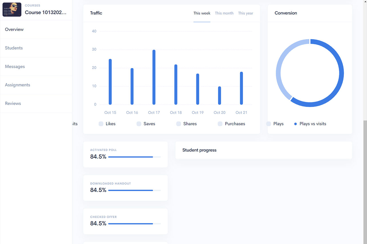Screen dimensions: 367x244
Task: Click the Oct 21 traffic bar
Action: coord(241,88)
